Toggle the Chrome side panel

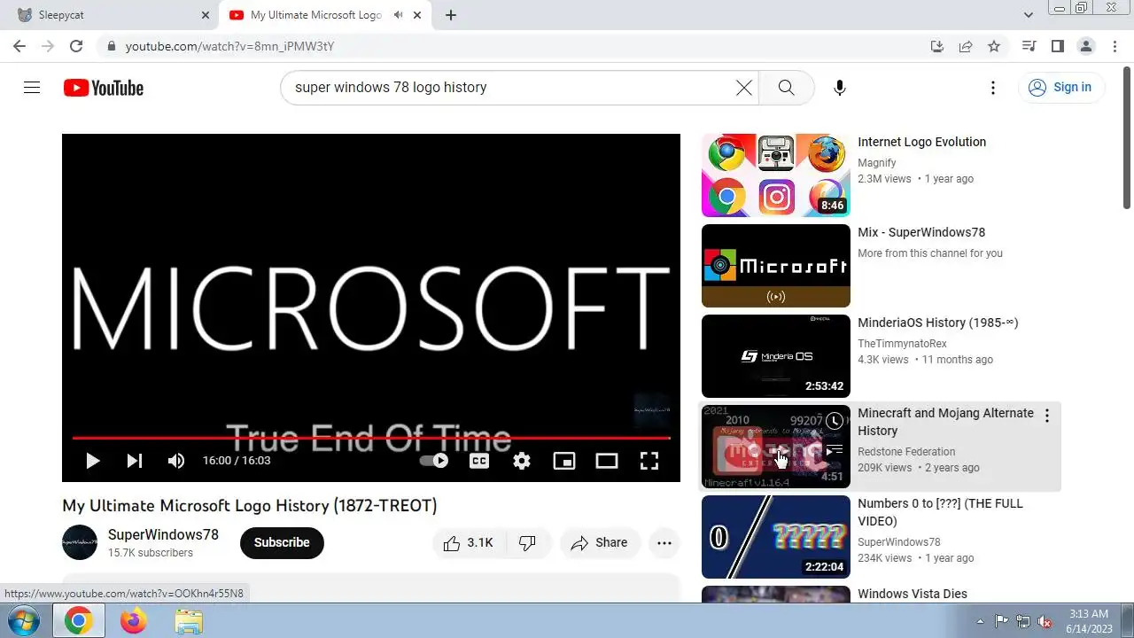point(1057,46)
